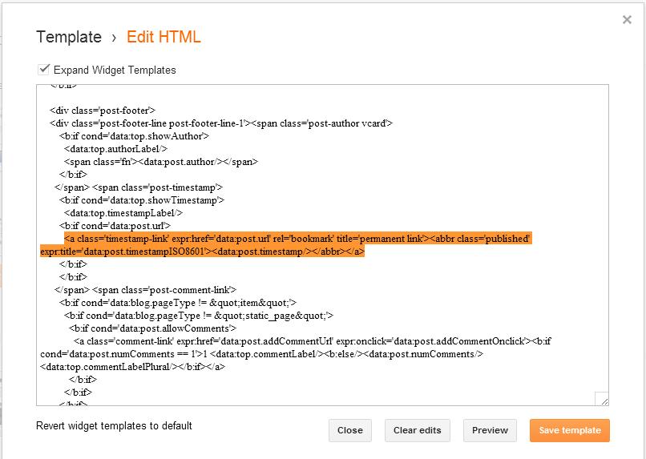Viewport: 646px width, 459px height.
Task: Click the highlighted timestamp-link anchor line
Action: coord(297,239)
